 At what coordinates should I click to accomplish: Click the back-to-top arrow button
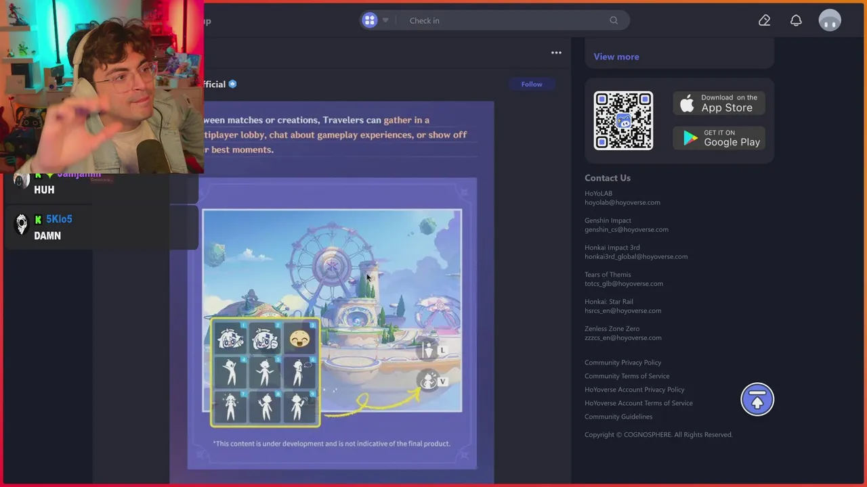[757, 399]
